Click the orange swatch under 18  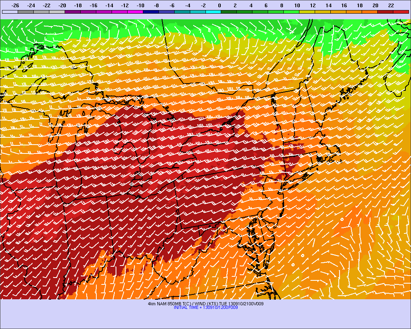pyautogui.click(x=354, y=12)
